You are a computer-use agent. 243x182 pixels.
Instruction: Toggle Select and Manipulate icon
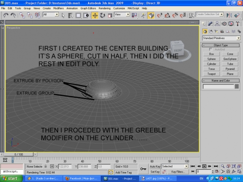click(143, 15)
